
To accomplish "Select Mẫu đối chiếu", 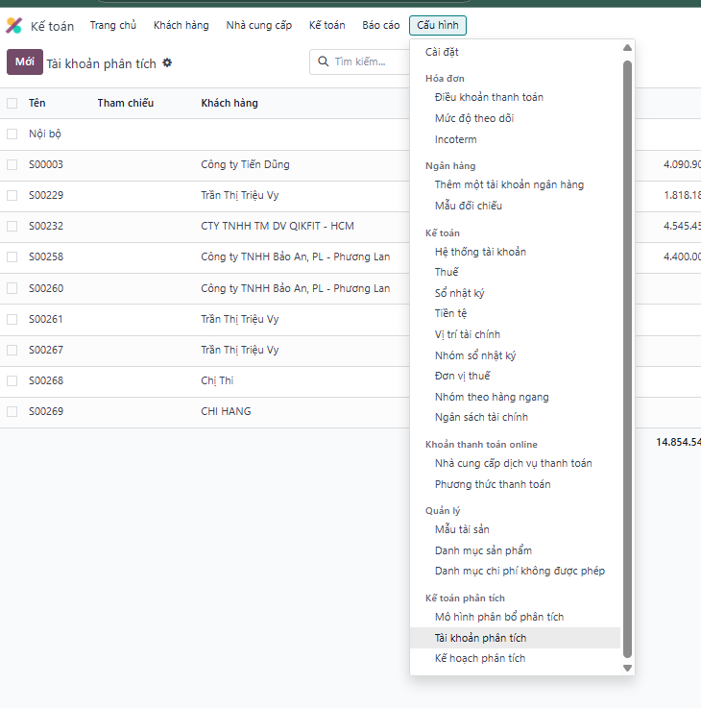I will click(468, 206).
